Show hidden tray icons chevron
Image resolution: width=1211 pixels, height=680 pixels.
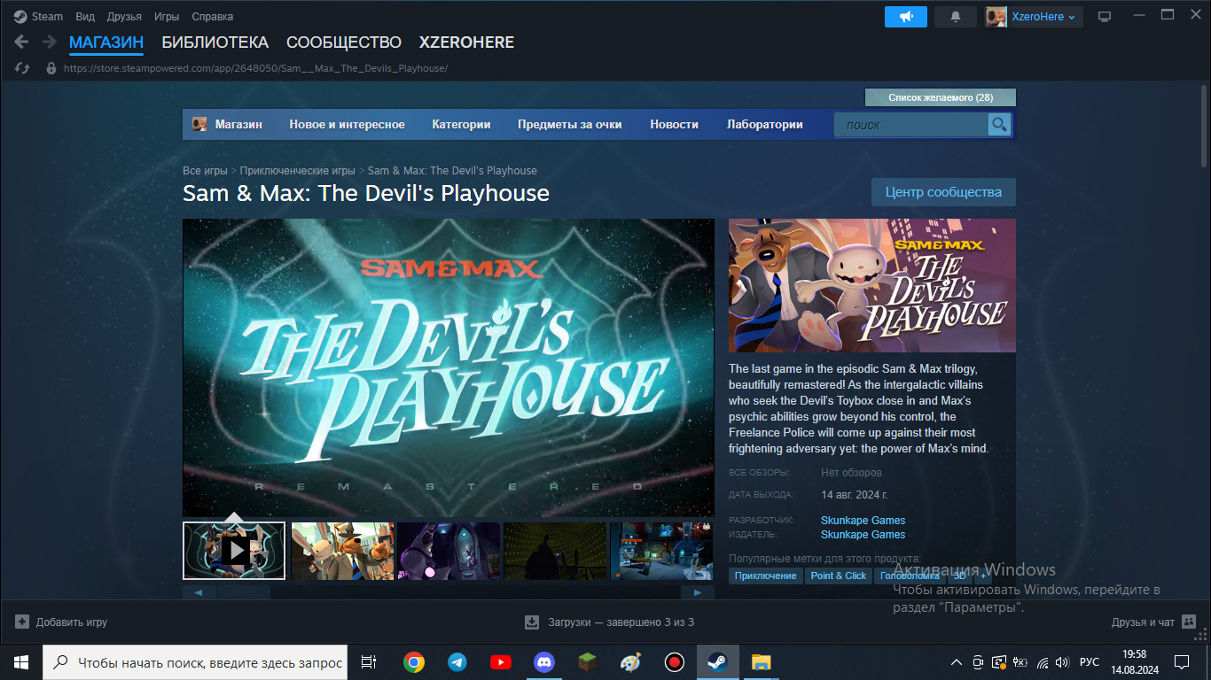(957, 662)
